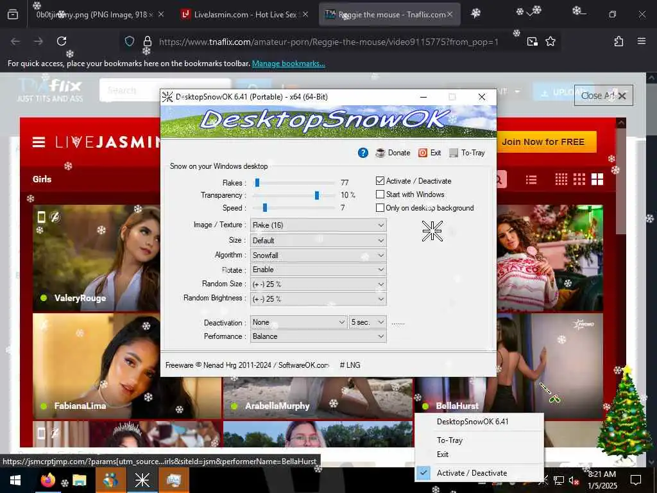
Task: Click the Join Now for FREE button
Action: (543, 142)
